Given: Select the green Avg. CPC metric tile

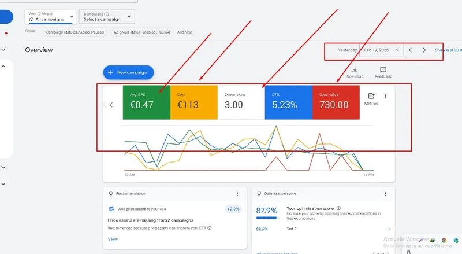Looking at the screenshot, I should pyautogui.click(x=147, y=102).
